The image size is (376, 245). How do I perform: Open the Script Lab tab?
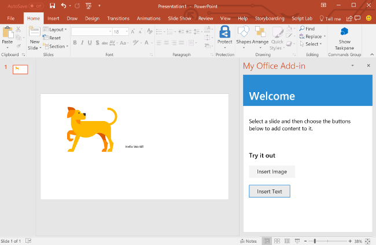[x=302, y=19]
